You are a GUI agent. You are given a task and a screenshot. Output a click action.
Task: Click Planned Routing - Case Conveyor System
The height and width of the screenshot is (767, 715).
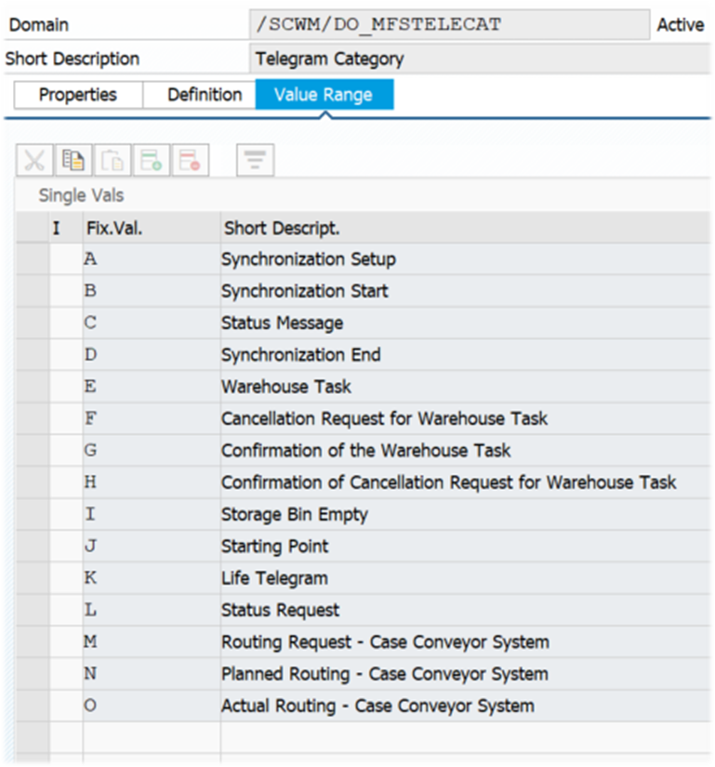pyautogui.click(x=385, y=674)
